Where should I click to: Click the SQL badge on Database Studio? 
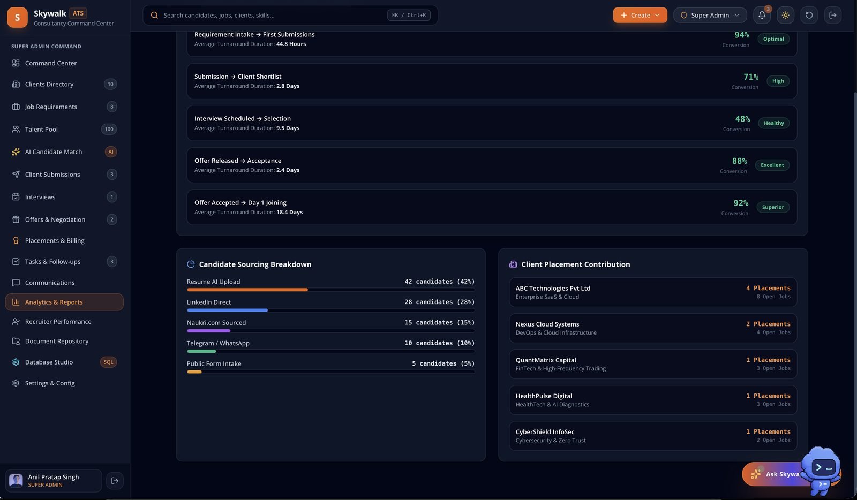coord(109,362)
